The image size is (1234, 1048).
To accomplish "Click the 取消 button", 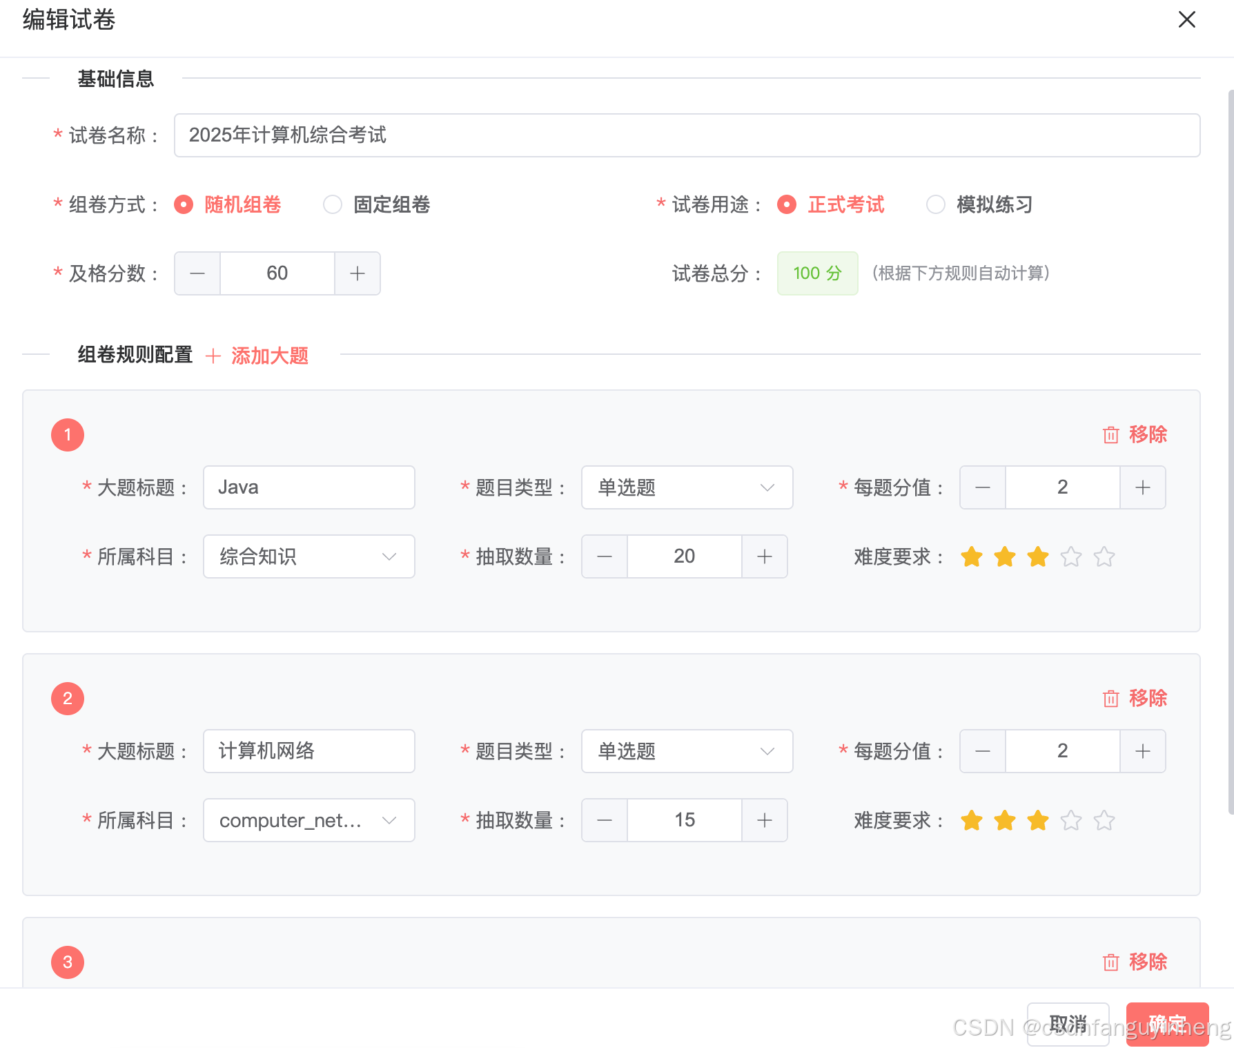I will 1068,1024.
